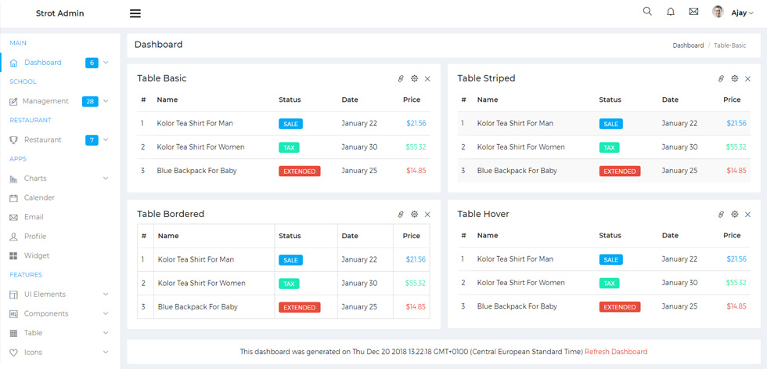
Task: Click the red EXTENDED badge in Table Basic
Action: click(x=299, y=172)
